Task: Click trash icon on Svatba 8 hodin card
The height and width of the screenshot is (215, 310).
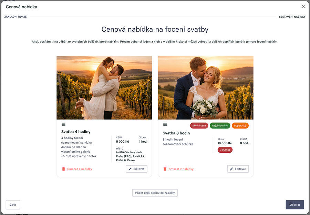Action: coord(165,169)
